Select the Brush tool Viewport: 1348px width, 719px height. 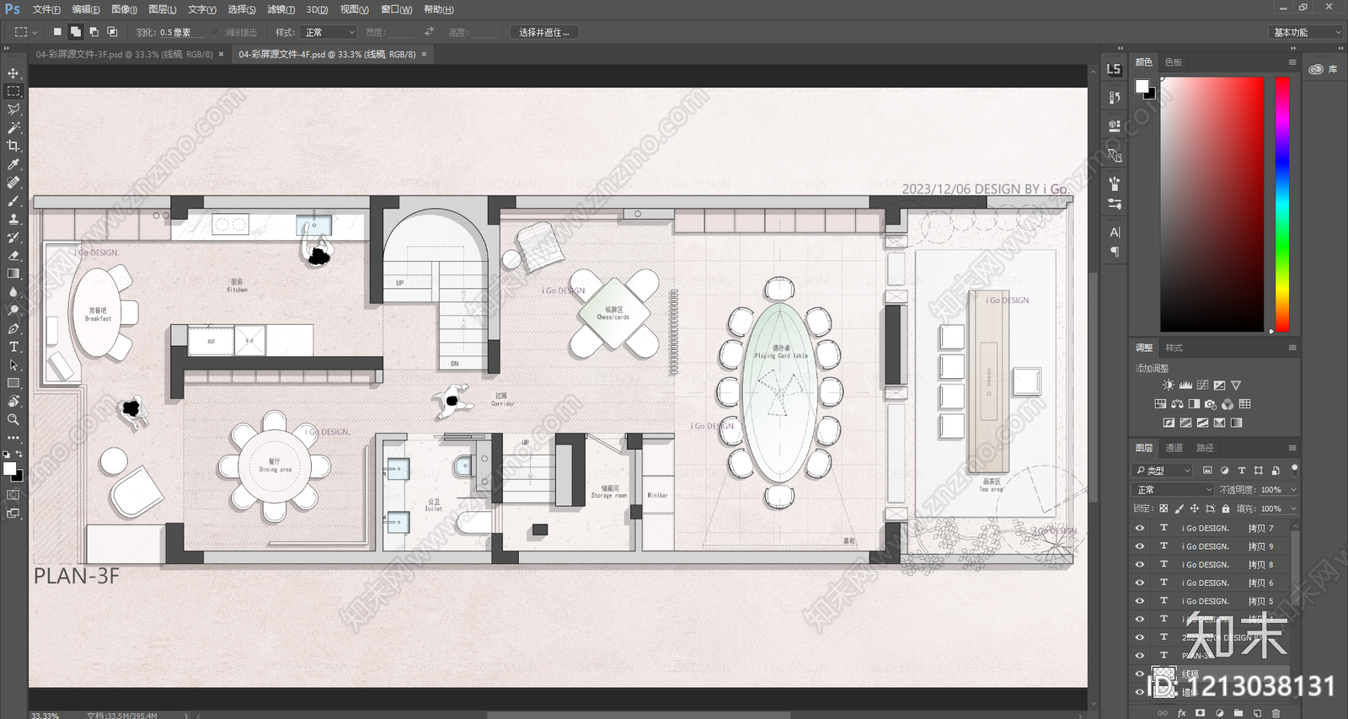pos(13,200)
